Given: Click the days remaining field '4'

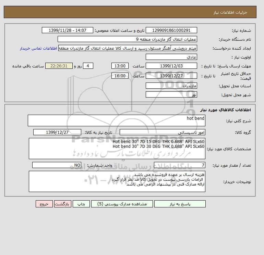Looking at the screenshot, I should (x=88, y=66).
